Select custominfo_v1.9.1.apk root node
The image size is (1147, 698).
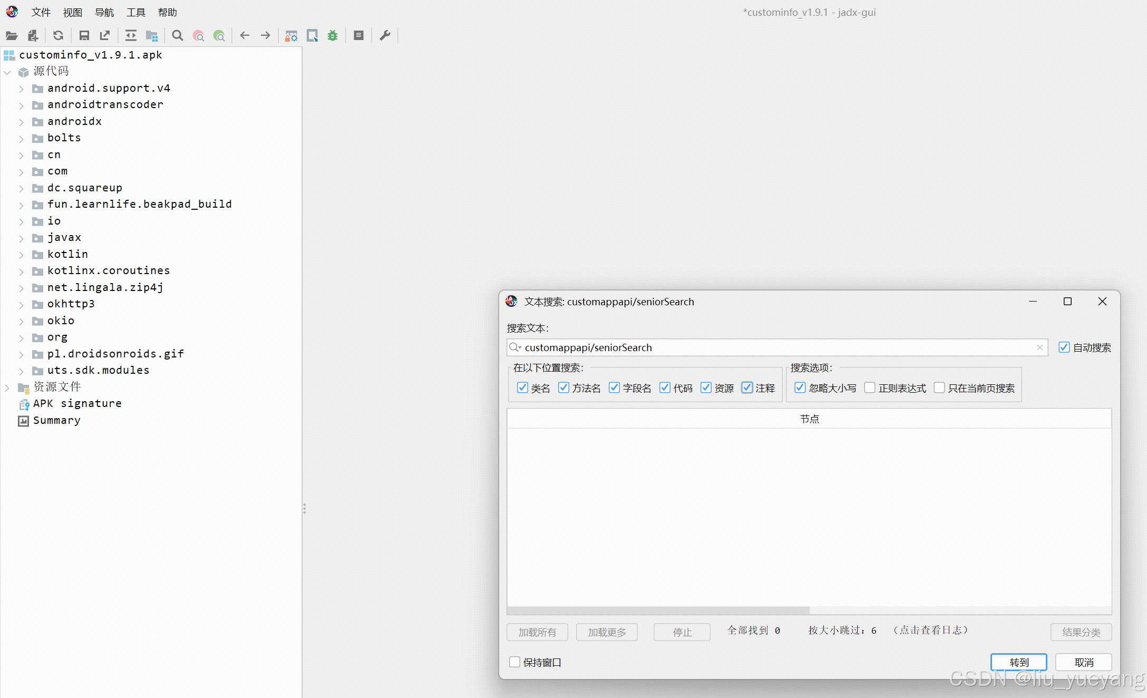click(x=83, y=55)
